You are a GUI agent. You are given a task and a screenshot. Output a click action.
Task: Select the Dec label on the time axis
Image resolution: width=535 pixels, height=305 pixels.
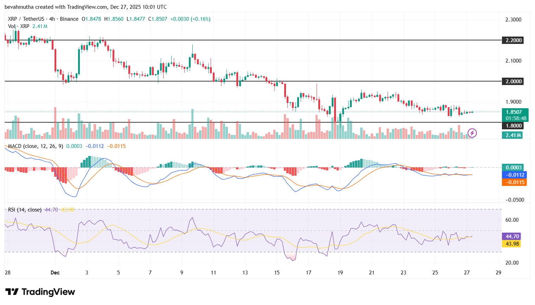[55, 272]
